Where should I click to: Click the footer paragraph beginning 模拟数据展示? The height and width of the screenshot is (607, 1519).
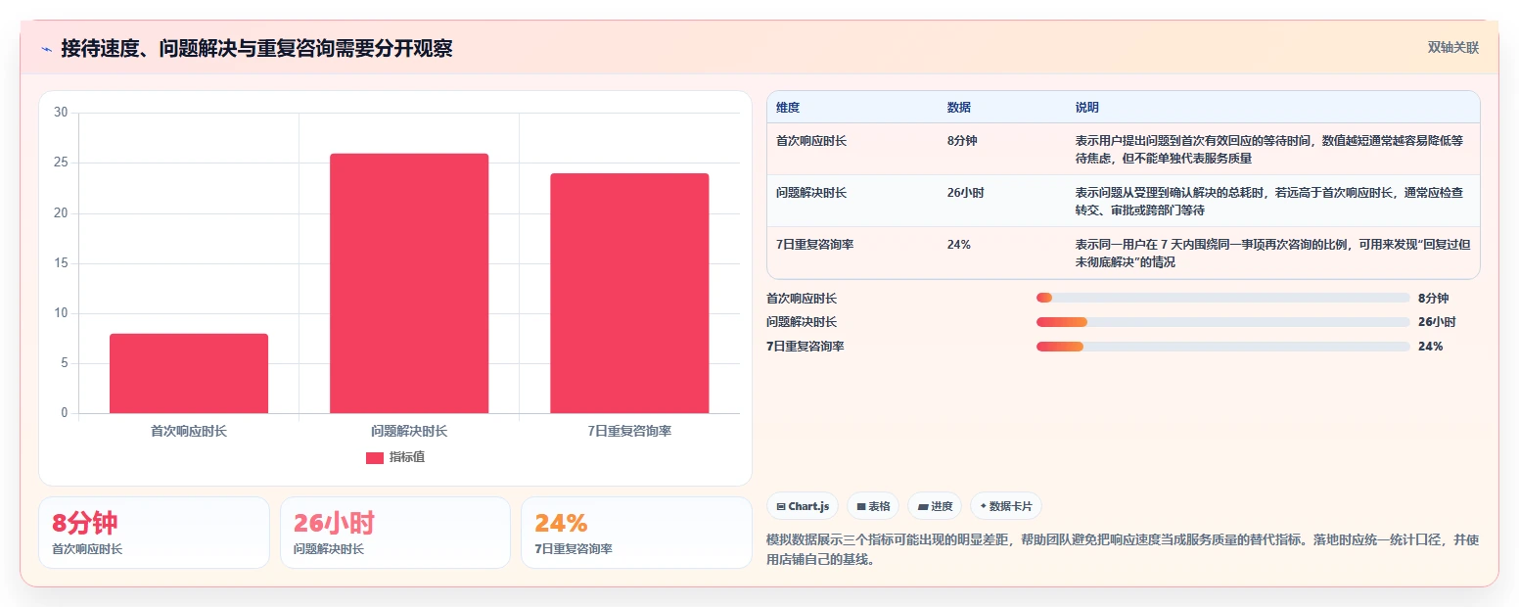[x=1123, y=550]
